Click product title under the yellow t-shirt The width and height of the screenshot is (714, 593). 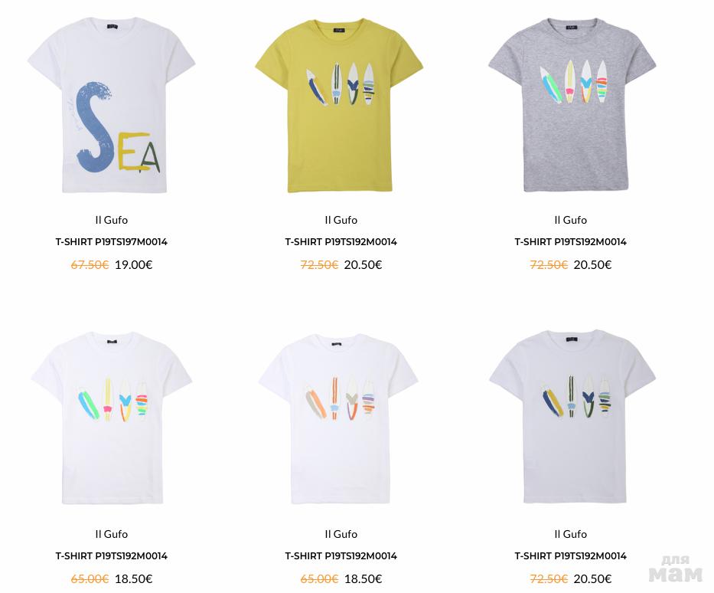pyautogui.click(x=341, y=242)
